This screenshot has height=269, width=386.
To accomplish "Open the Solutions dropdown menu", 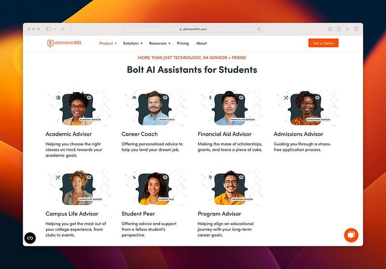I will pyautogui.click(x=133, y=43).
